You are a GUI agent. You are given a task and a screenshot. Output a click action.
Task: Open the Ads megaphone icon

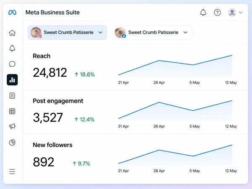(12, 126)
